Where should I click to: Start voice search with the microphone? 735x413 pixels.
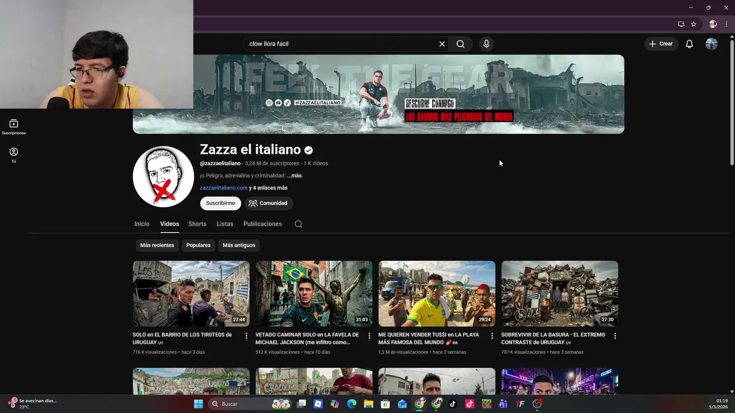click(x=486, y=44)
